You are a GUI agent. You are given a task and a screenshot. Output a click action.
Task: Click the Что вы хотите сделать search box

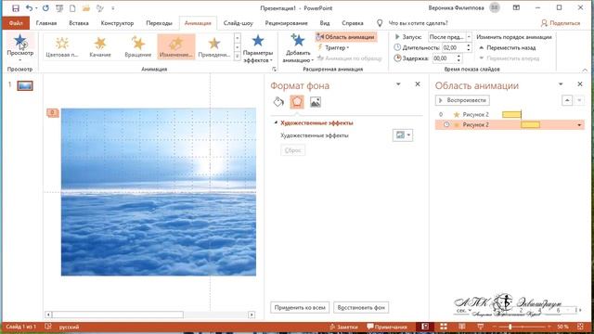418,23
